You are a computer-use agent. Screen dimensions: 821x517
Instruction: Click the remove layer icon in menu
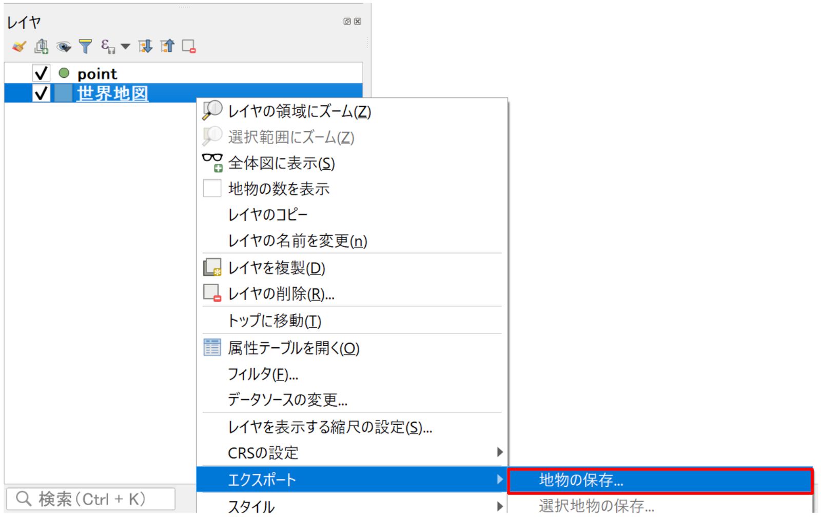[212, 293]
